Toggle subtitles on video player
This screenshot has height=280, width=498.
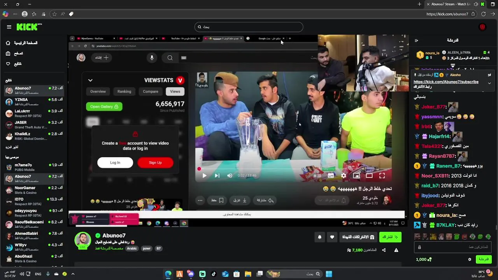331,175
